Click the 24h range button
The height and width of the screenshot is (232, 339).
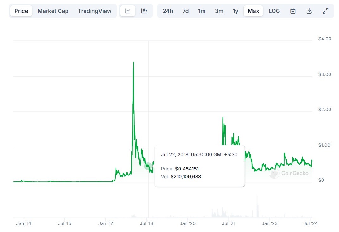click(x=168, y=11)
